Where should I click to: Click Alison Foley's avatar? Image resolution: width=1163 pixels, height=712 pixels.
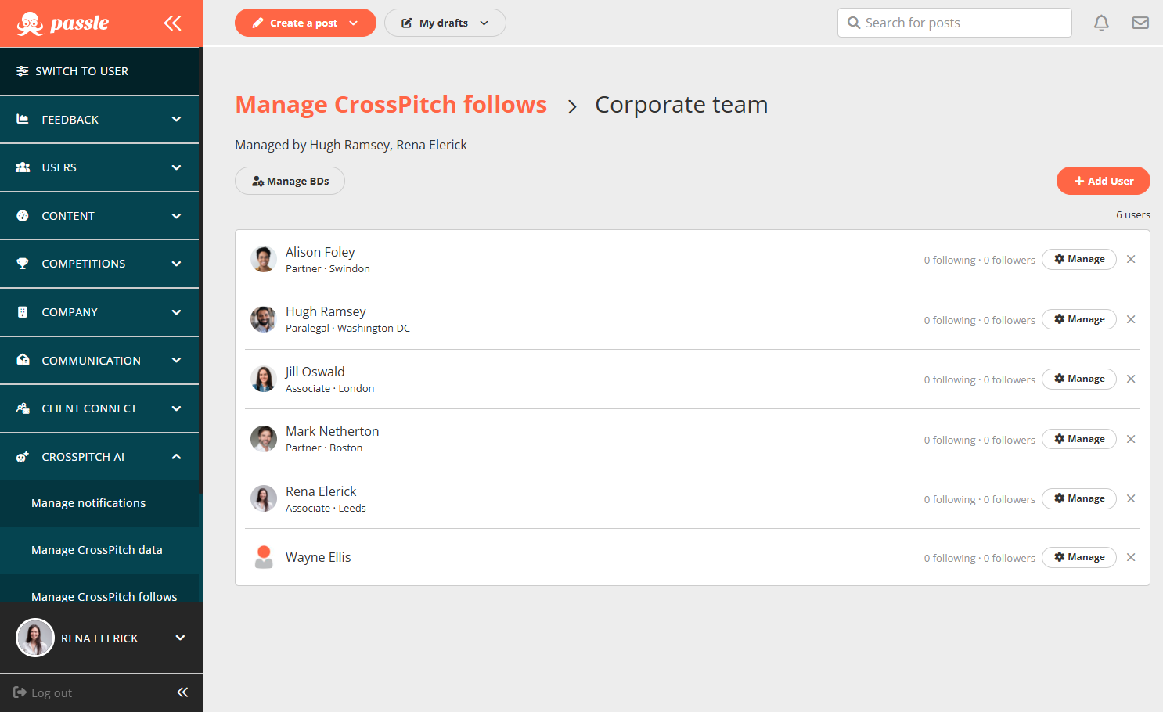pyautogui.click(x=264, y=259)
